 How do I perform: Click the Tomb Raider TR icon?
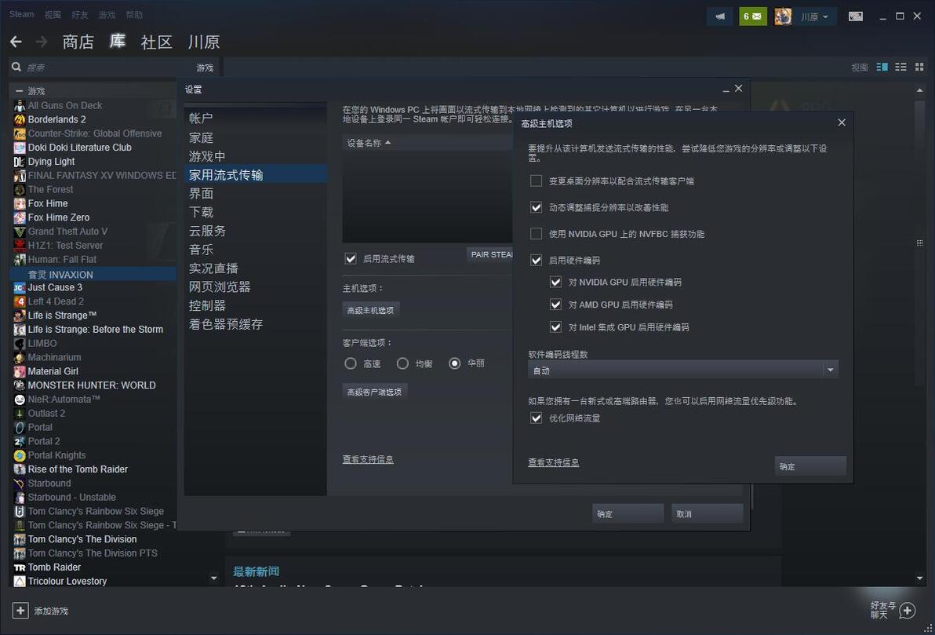(20, 567)
